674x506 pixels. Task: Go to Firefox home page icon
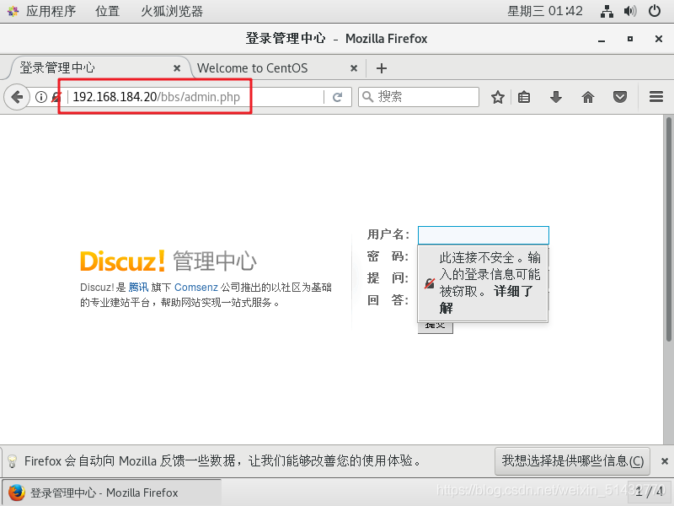tap(587, 97)
